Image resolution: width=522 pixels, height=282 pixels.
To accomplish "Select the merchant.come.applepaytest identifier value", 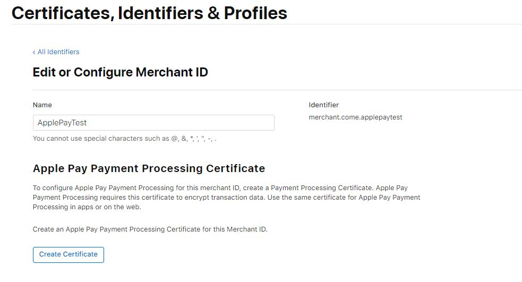I will pos(355,117).
